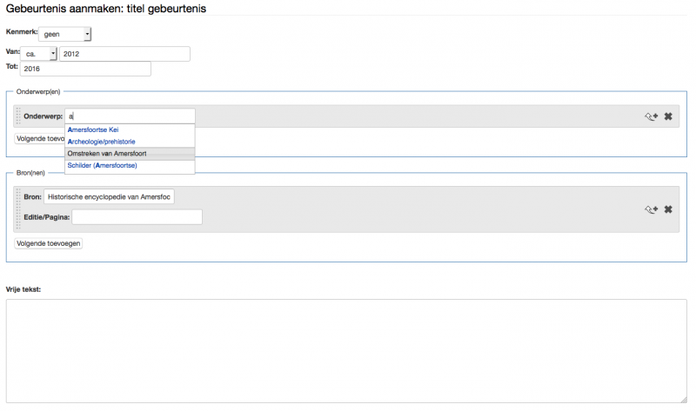The height and width of the screenshot is (411, 696).
Task: Remove the Onderwerp row with the X icon
Action: 668,116
